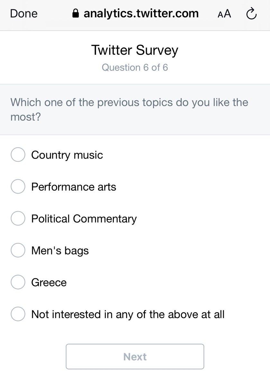Choose the radio circle beside Greece
The image size is (270, 386).
tap(18, 282)
